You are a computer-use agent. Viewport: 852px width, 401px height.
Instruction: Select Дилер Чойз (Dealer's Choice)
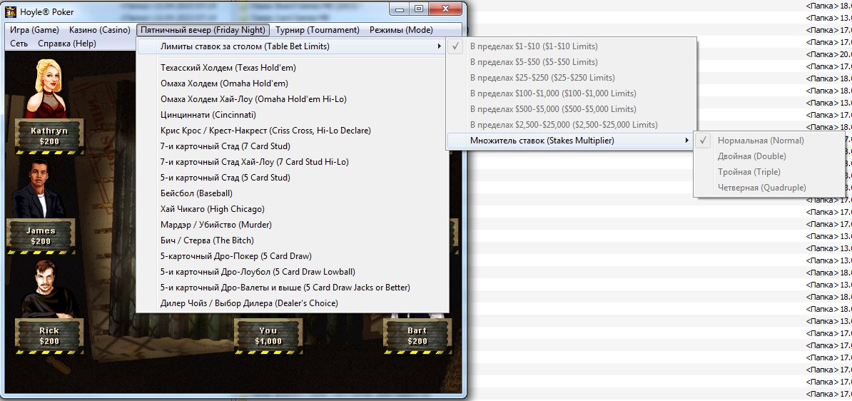tap(292, 303)
